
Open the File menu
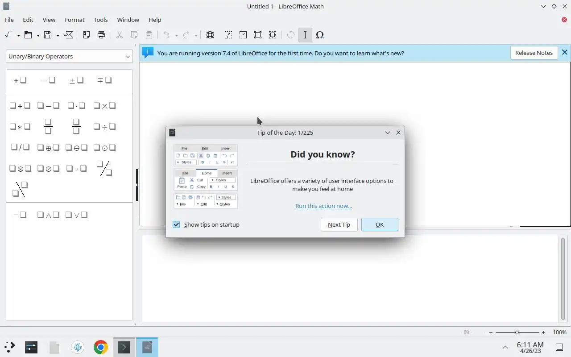click(x=9, y=20)
